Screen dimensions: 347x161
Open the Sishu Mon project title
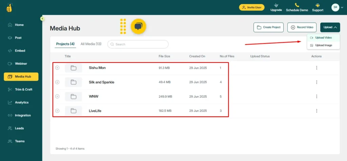97,68
